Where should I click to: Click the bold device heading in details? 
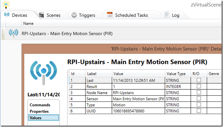click(137, 62)
